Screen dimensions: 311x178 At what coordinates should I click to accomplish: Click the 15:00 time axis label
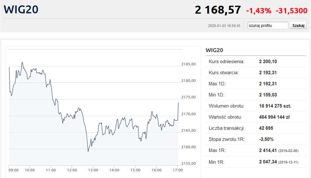click(x=136, y=170)
